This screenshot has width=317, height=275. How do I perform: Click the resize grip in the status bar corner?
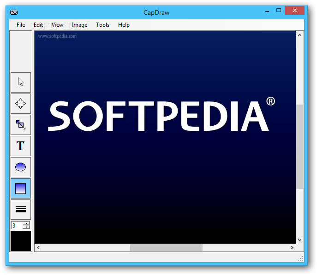point(300,258)
